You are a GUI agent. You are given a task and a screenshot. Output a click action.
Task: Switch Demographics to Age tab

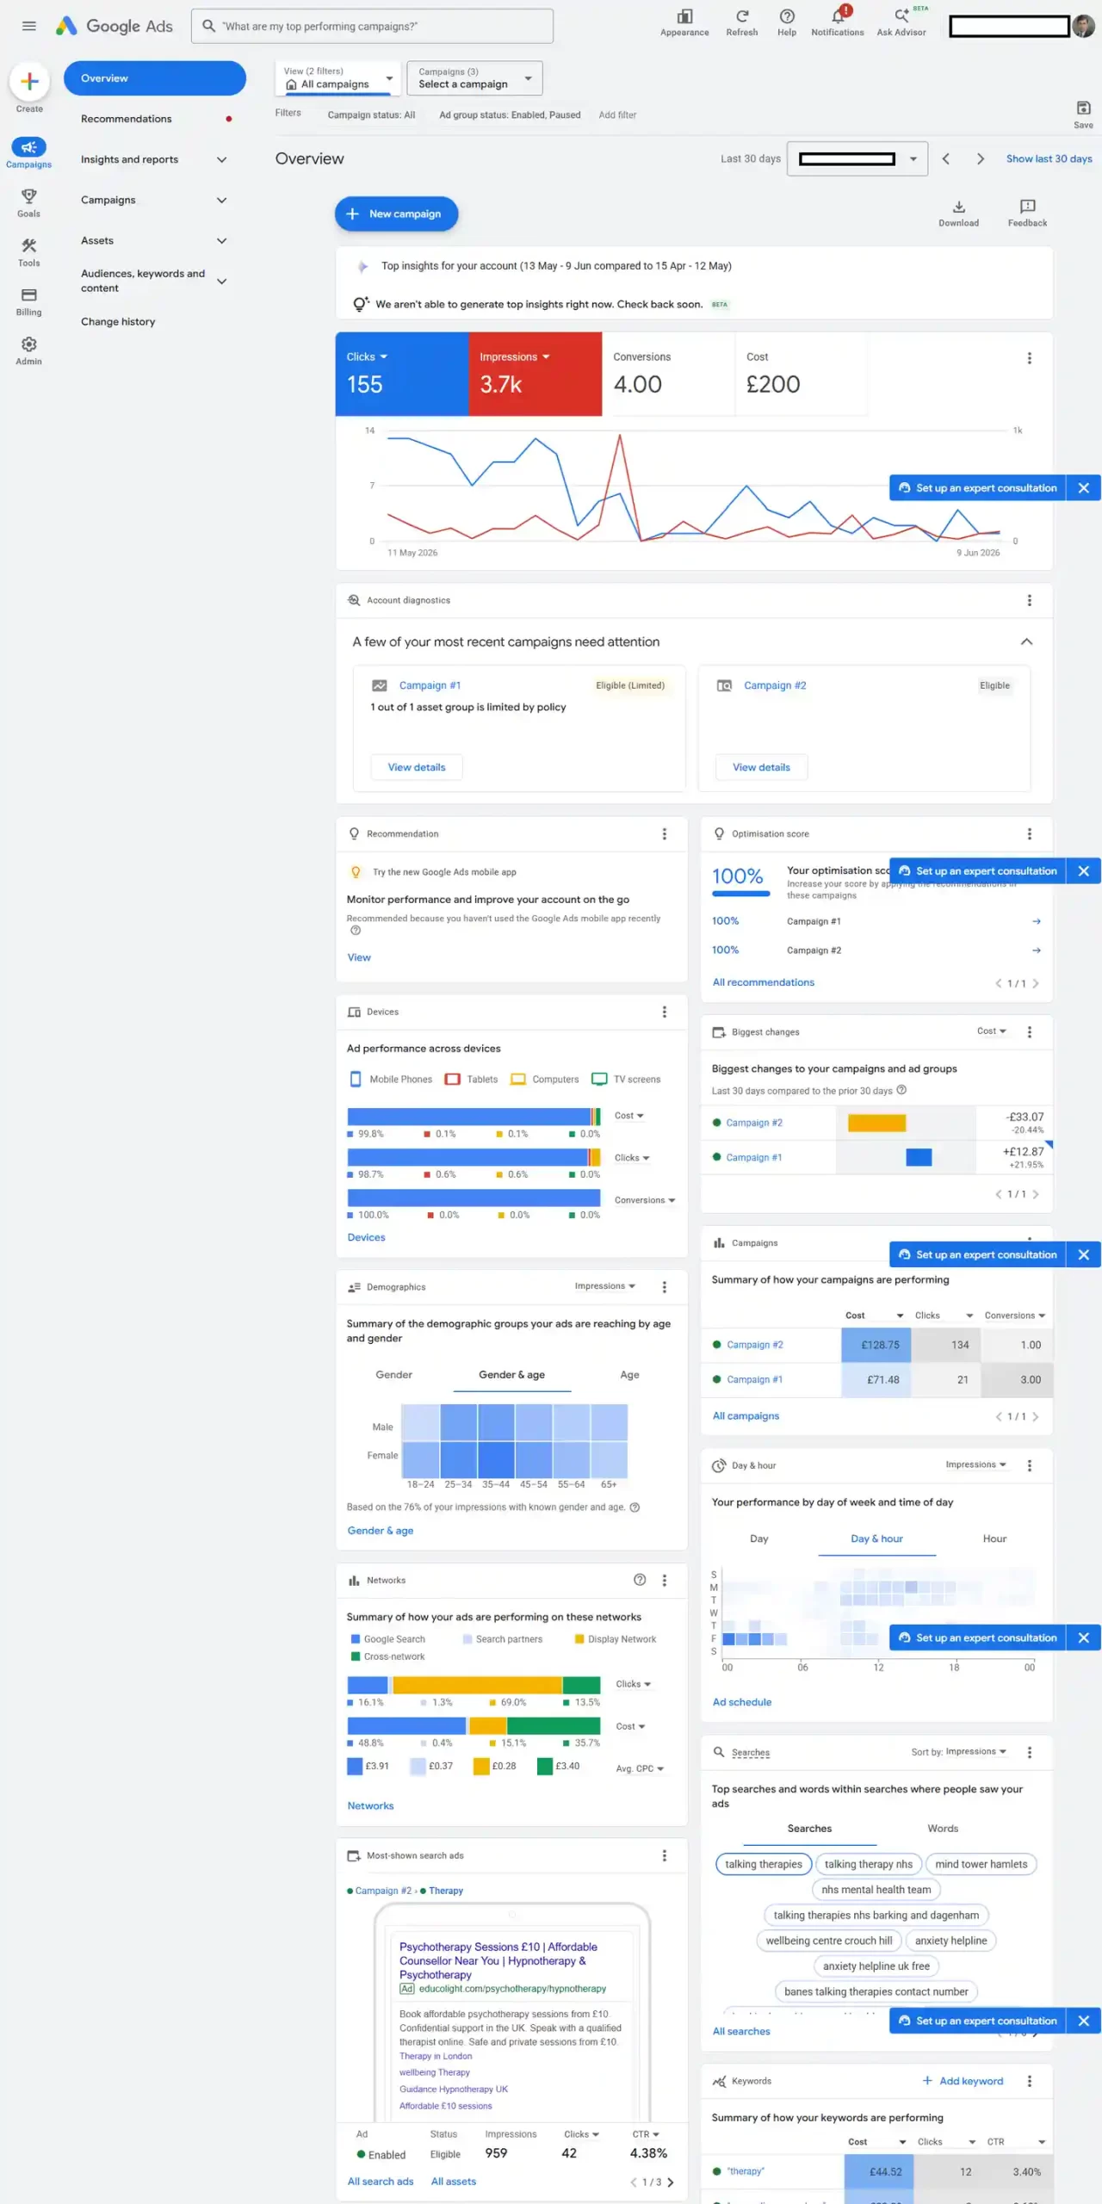629,1374
